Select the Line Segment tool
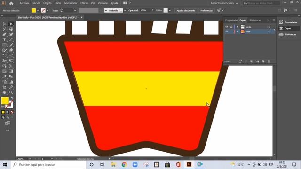Viewport: 301px width, 169px height. coord(11,40)
